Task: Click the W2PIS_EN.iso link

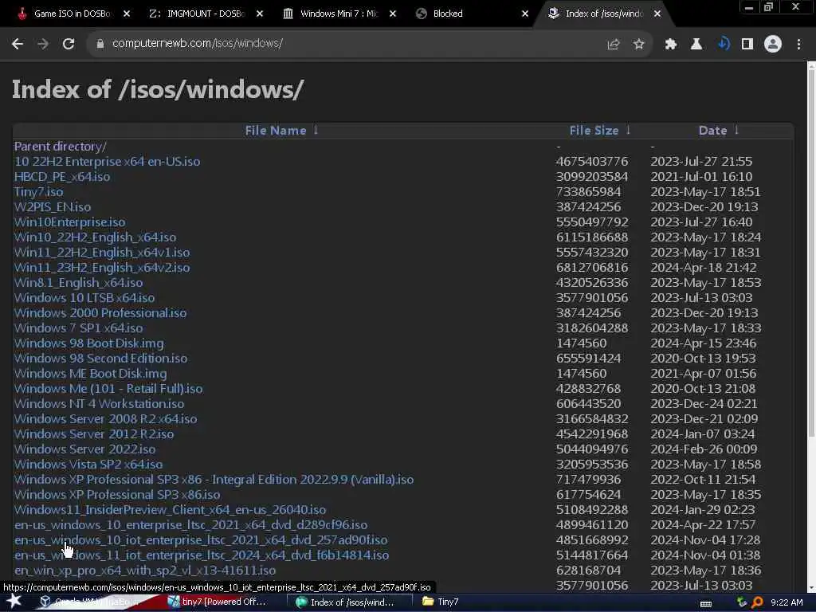Action: pyautogui.click(x=53, y=207)
